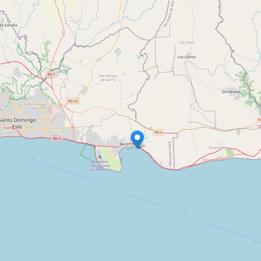Screen dimensions: 261x261
Task: Click the Santo Domingo Este city label
Action: tap(17, 123)
